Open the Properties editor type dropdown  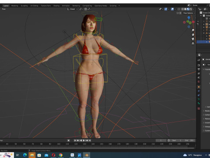click(200, 55)
